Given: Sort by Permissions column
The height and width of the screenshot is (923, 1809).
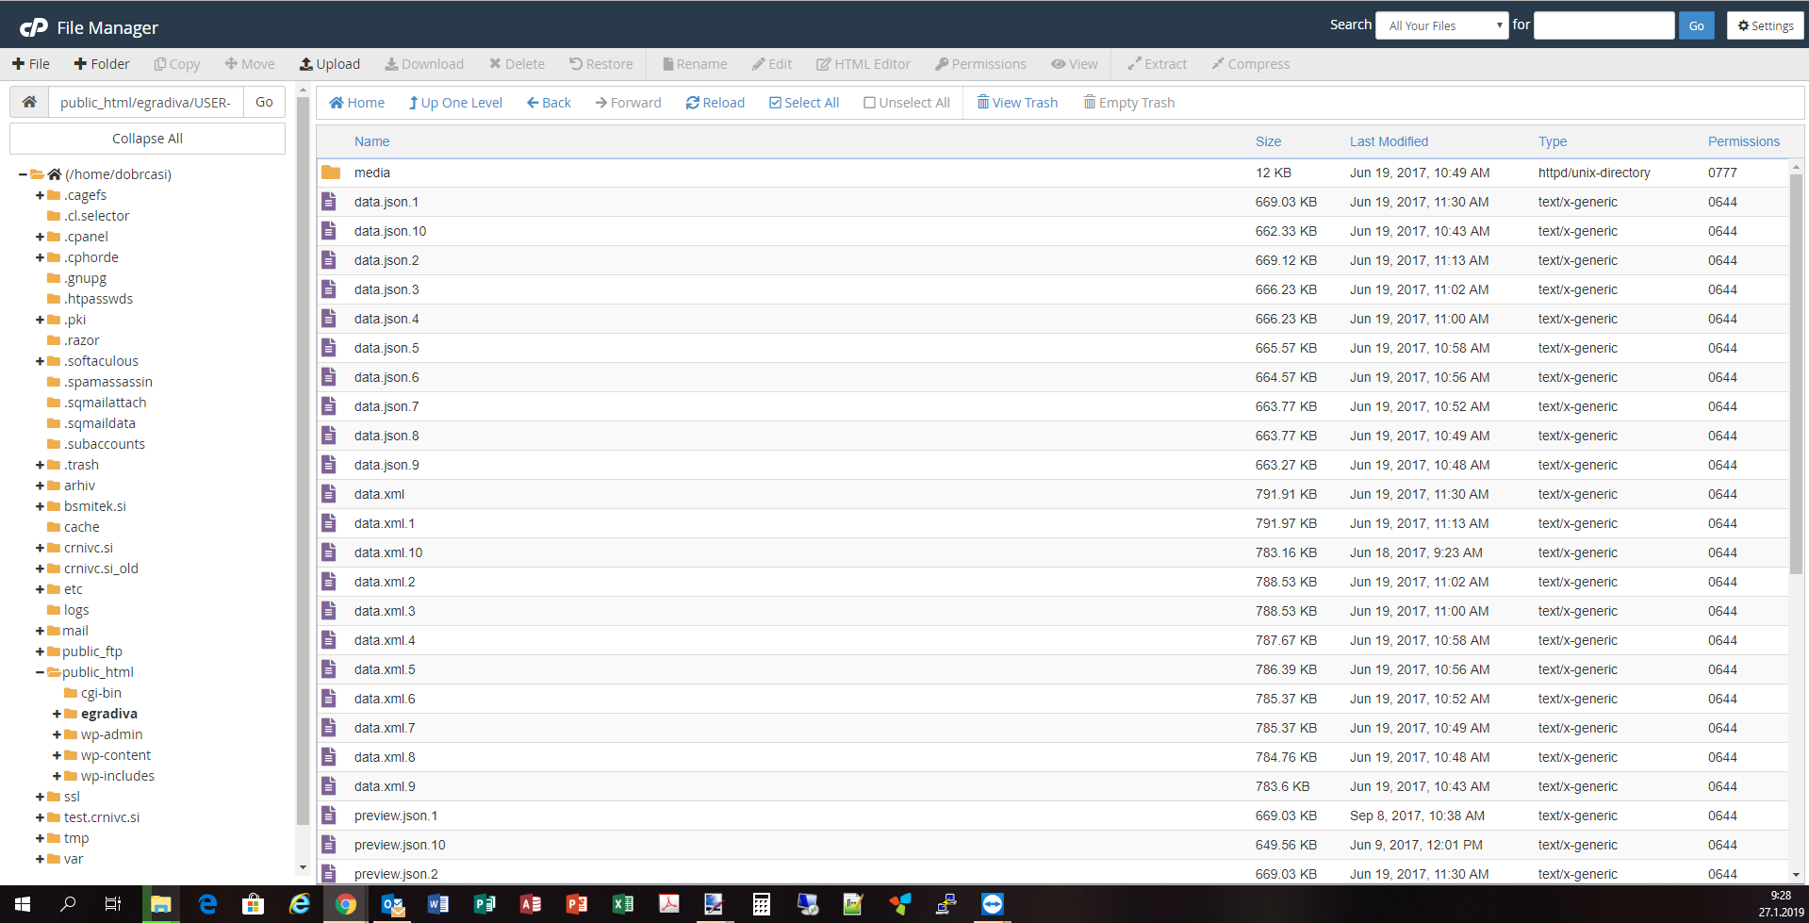Looking at the screenshot, I should tap(1743, 141).
